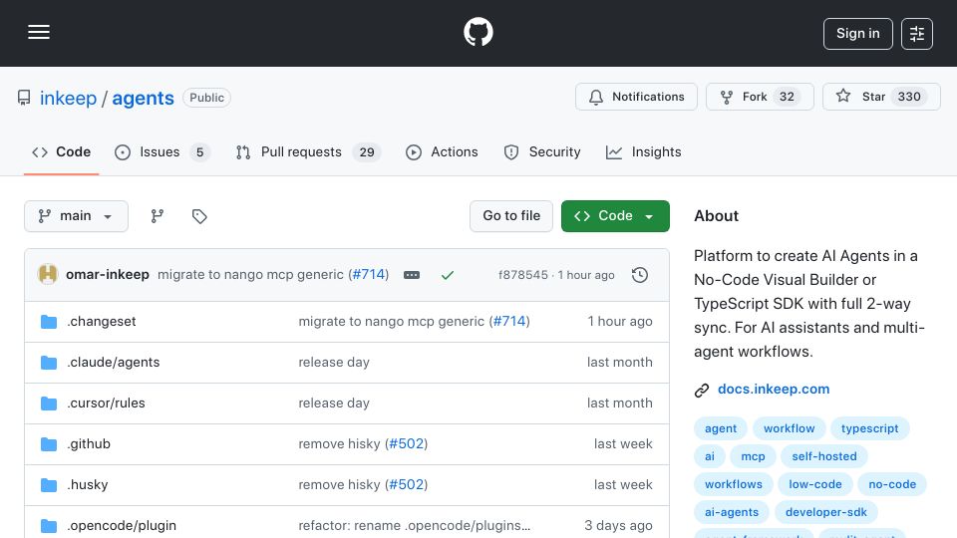Show commit status green checkmark

[x=448, y=275]
